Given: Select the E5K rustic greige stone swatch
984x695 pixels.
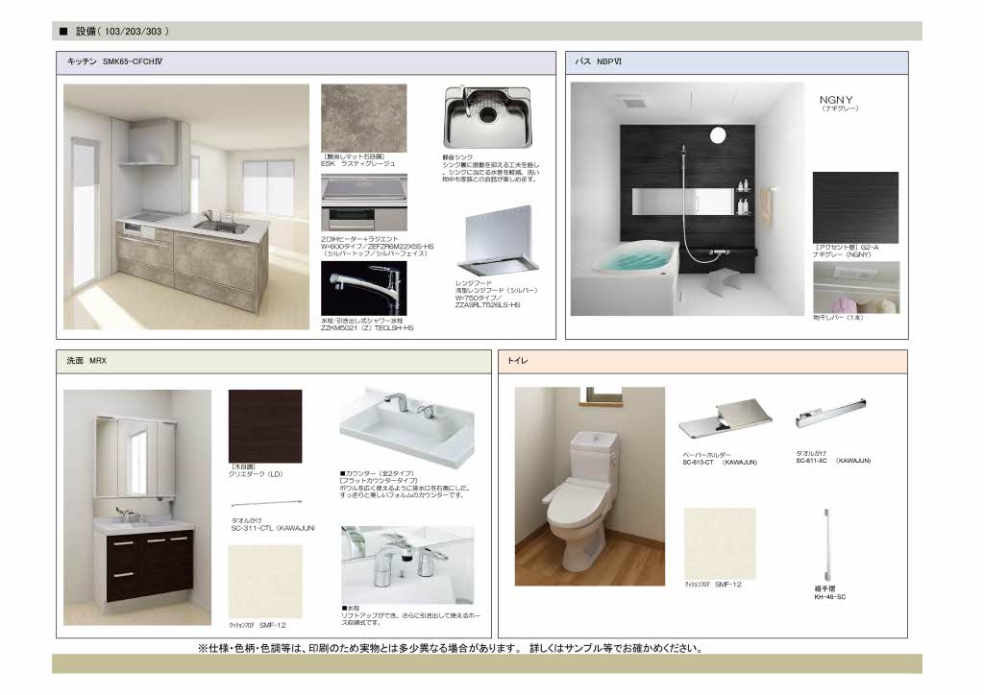Looking at the screenshot, I should point(364,118).
